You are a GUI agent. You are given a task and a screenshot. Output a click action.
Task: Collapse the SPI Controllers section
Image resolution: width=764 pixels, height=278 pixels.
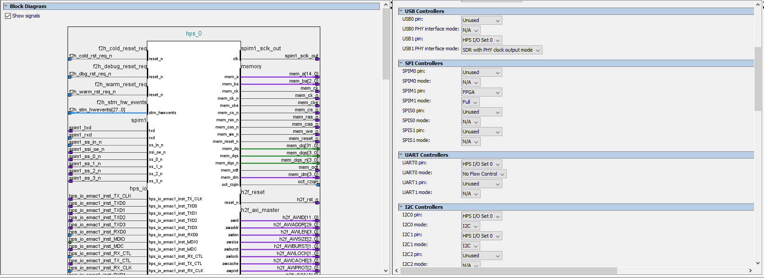click(x=401, y=63)
